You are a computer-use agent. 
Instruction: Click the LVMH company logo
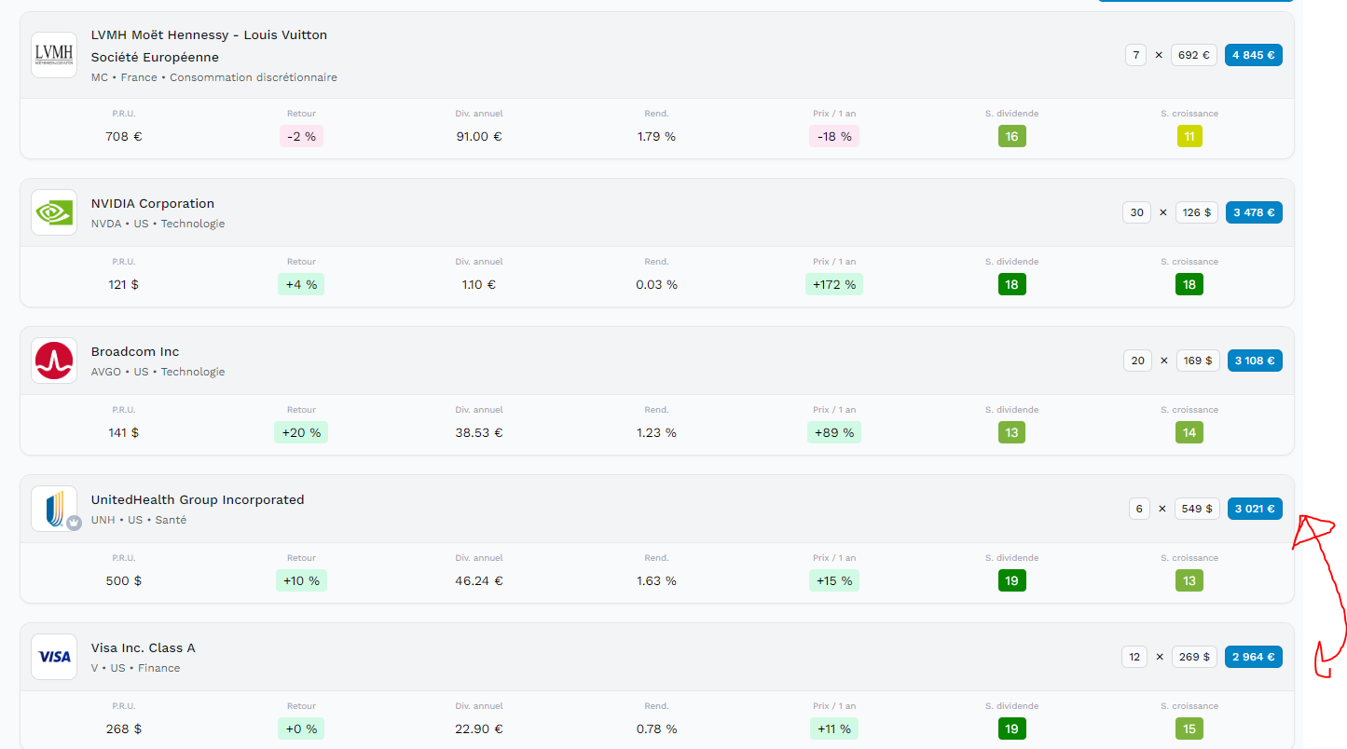coord(54,55)
